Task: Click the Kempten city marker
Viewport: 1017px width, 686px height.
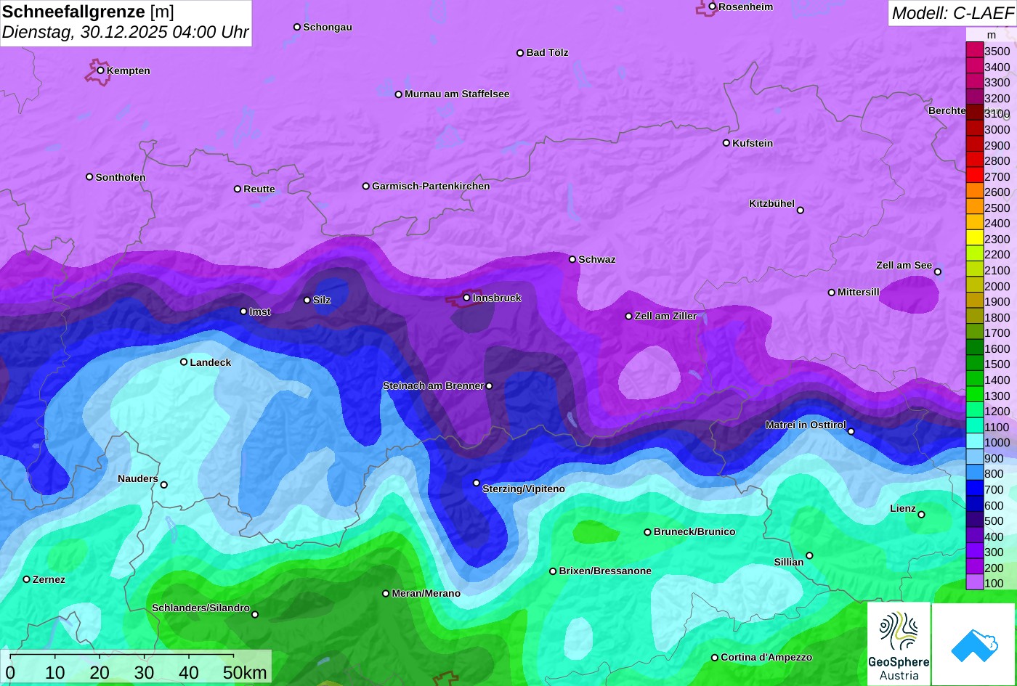Action: (100, 70)
